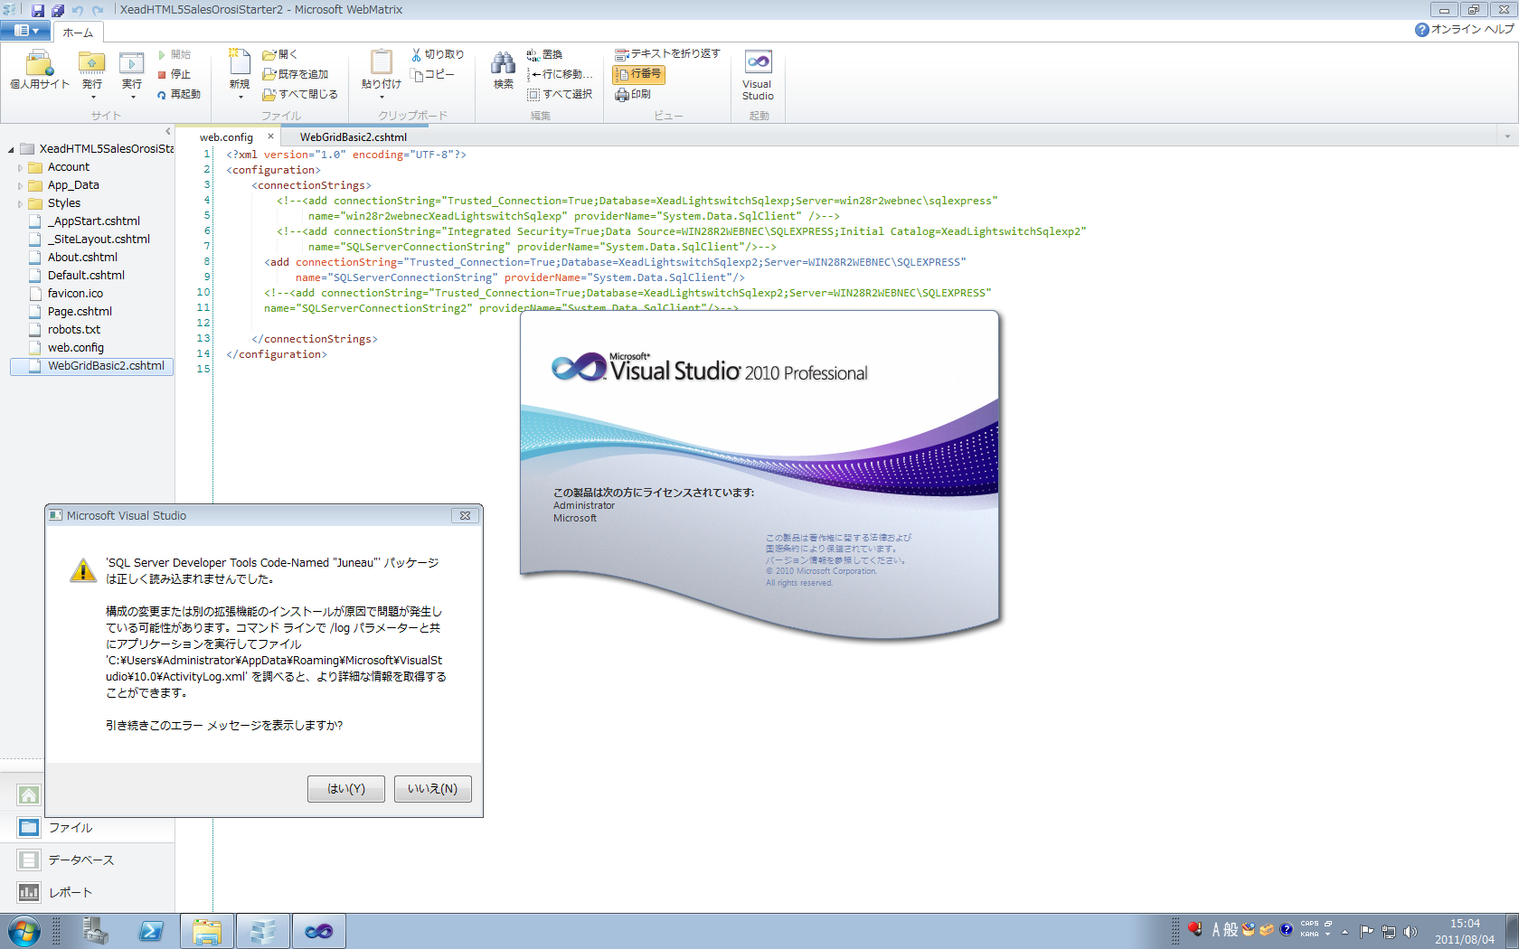The width and height of the screenshot is (1519, 949).
Task: Select Default.cshtml in file tree
Action: (x=86, y=276)
